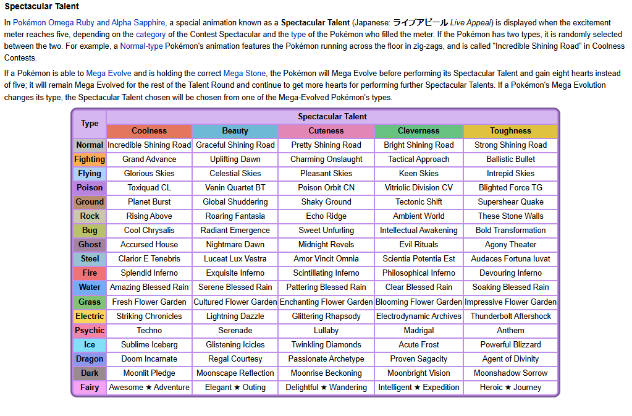632x416 pixels.
Task: Select the 'Scientia Potentia Est' cell
Action: click(419, 259)
